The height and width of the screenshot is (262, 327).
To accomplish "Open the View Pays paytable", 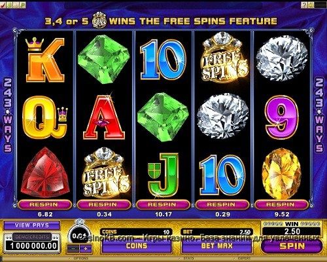I will point(31,225).
